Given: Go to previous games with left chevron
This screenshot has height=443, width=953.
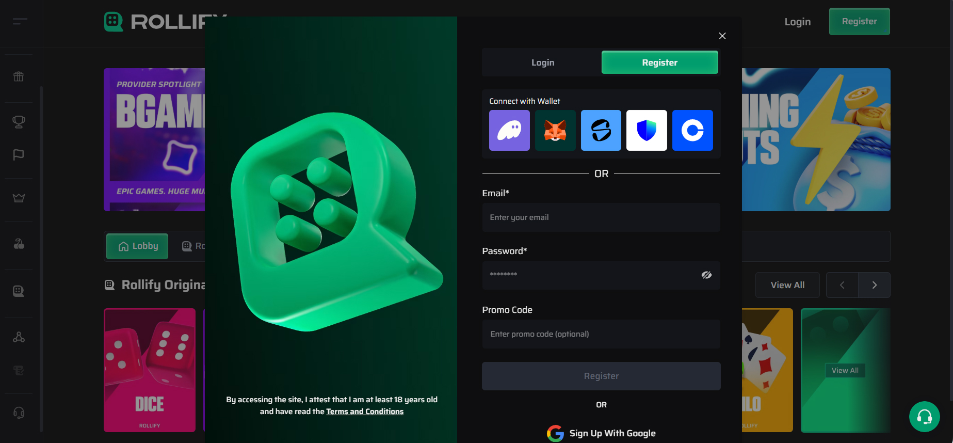Looking at the screenshot, I should click(x=842, y=285).
